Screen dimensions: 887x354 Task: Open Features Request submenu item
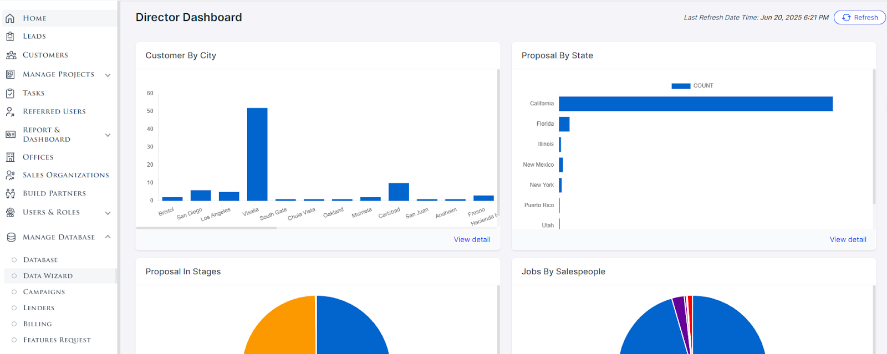(57, 340)
